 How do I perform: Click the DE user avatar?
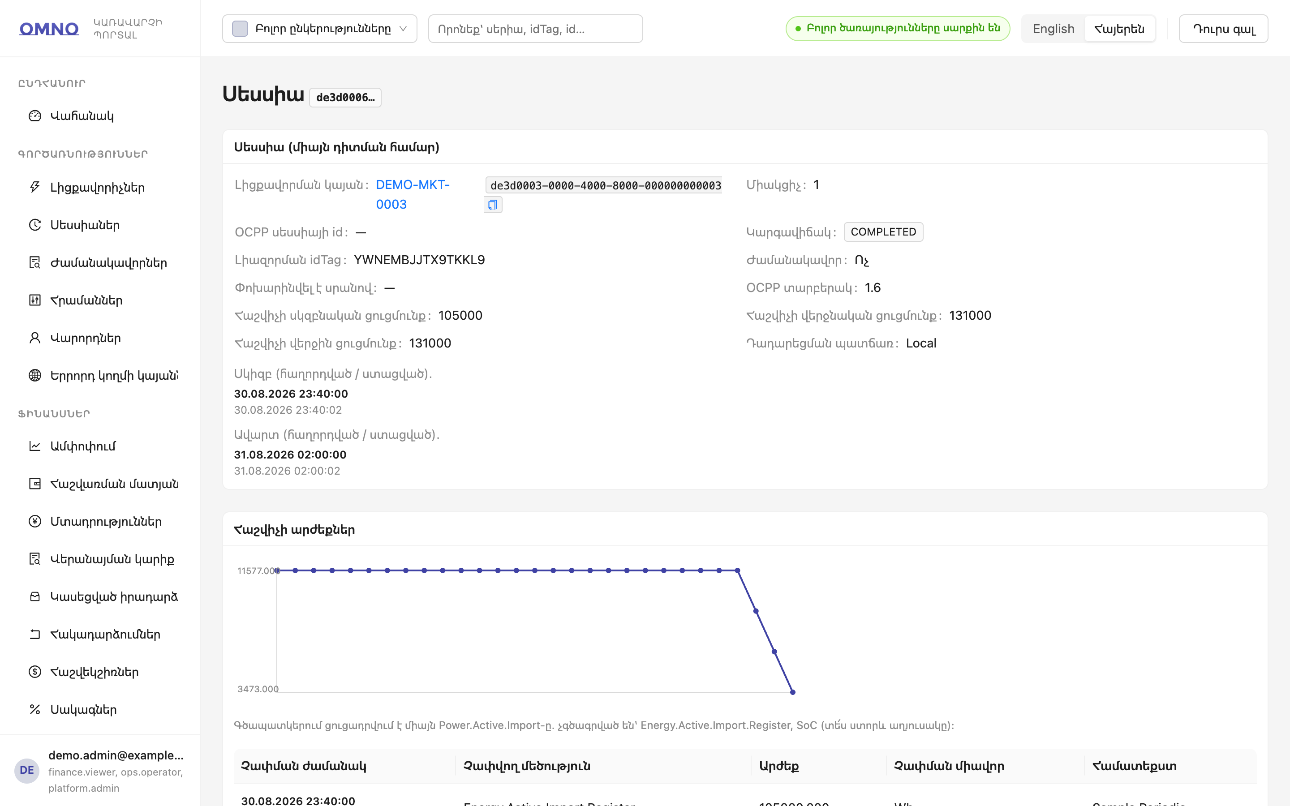27,770
